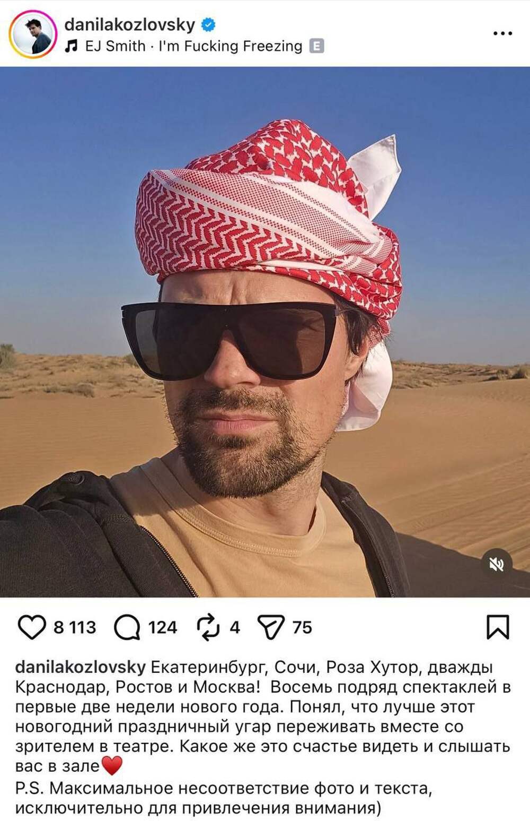Open comments via speech bubble icon
The height and width of the screenshot is (821, 530).
pyautogui.click(x=127, y=627)
